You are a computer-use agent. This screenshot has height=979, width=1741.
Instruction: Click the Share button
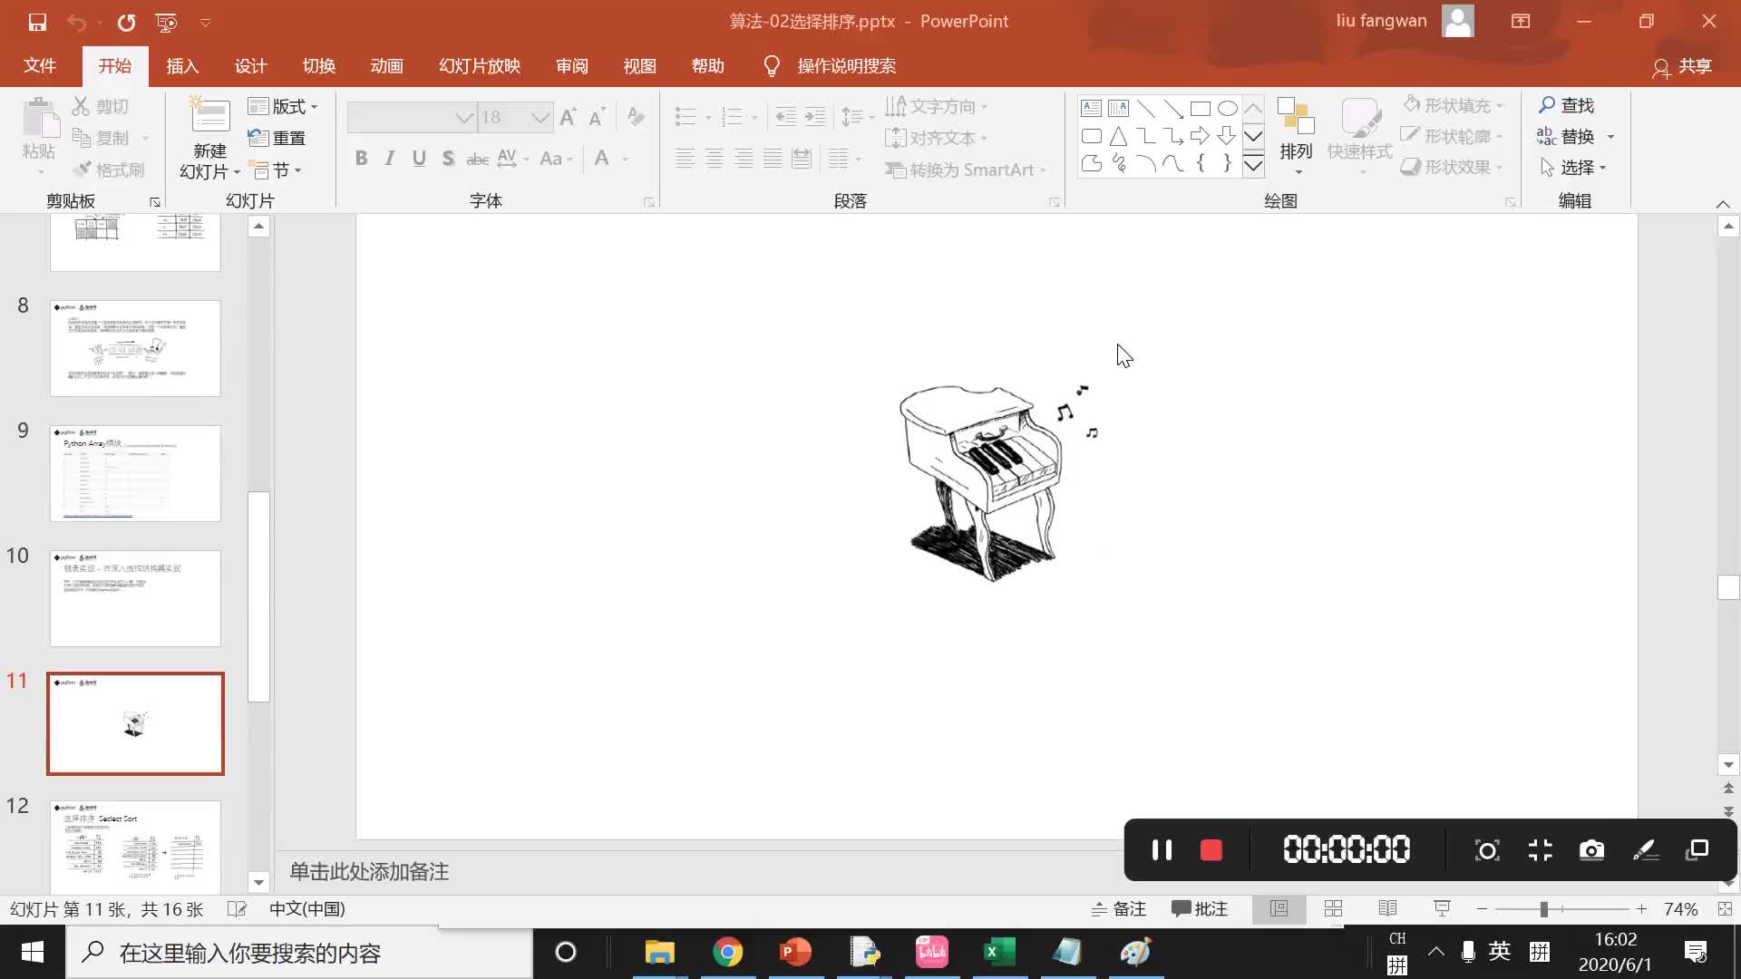(1682, 67)
